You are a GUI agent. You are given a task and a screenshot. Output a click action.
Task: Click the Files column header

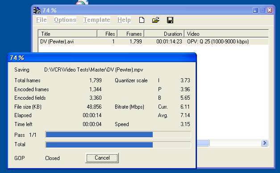tap(107, 34)
